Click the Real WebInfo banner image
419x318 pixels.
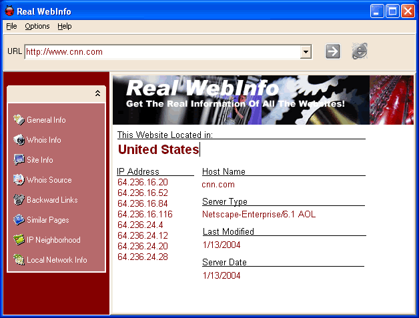tap(263, 100)
